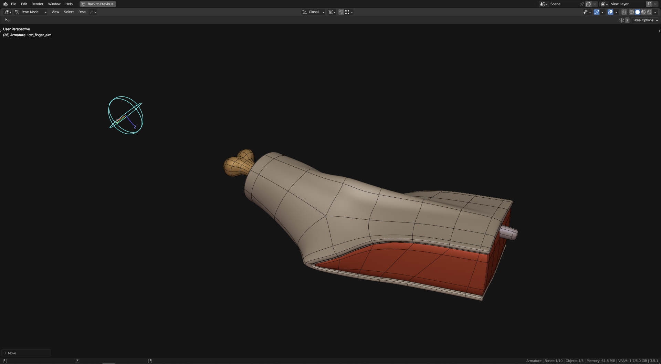Click the middle mouse hint icon in status bar

click(77, 361)
